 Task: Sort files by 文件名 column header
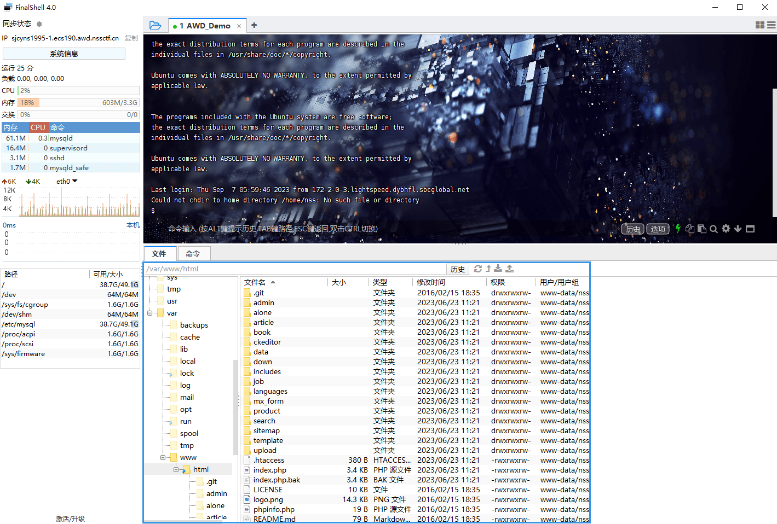[284, 282]
